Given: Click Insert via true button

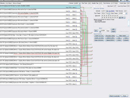Looking at the screenshot, I should pos(99,36).
